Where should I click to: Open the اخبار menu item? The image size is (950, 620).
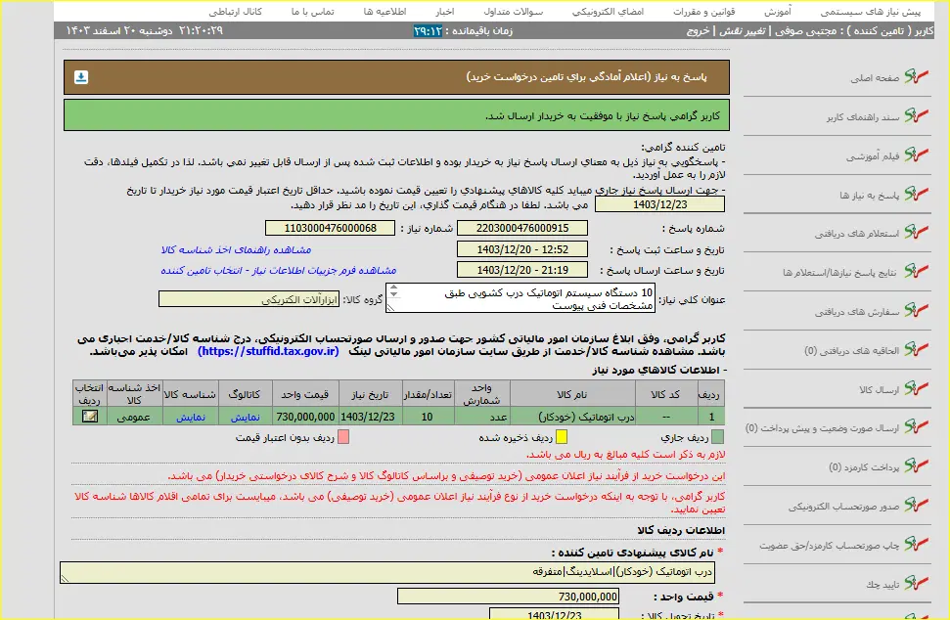tap(445, 12)
